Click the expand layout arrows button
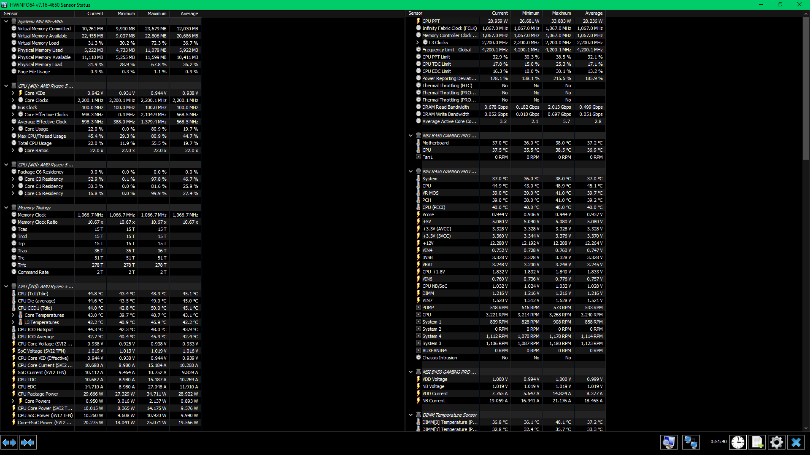Screen dimensions: 810x455 (x=9, y=442)
